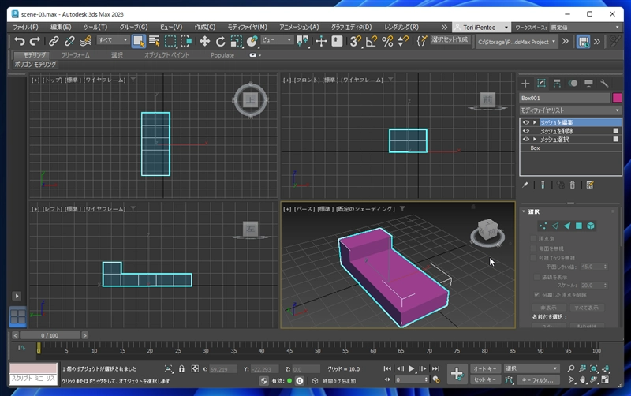
Task: Click Pin Stack icon under modifier list
Action: [x=525, y=185]
